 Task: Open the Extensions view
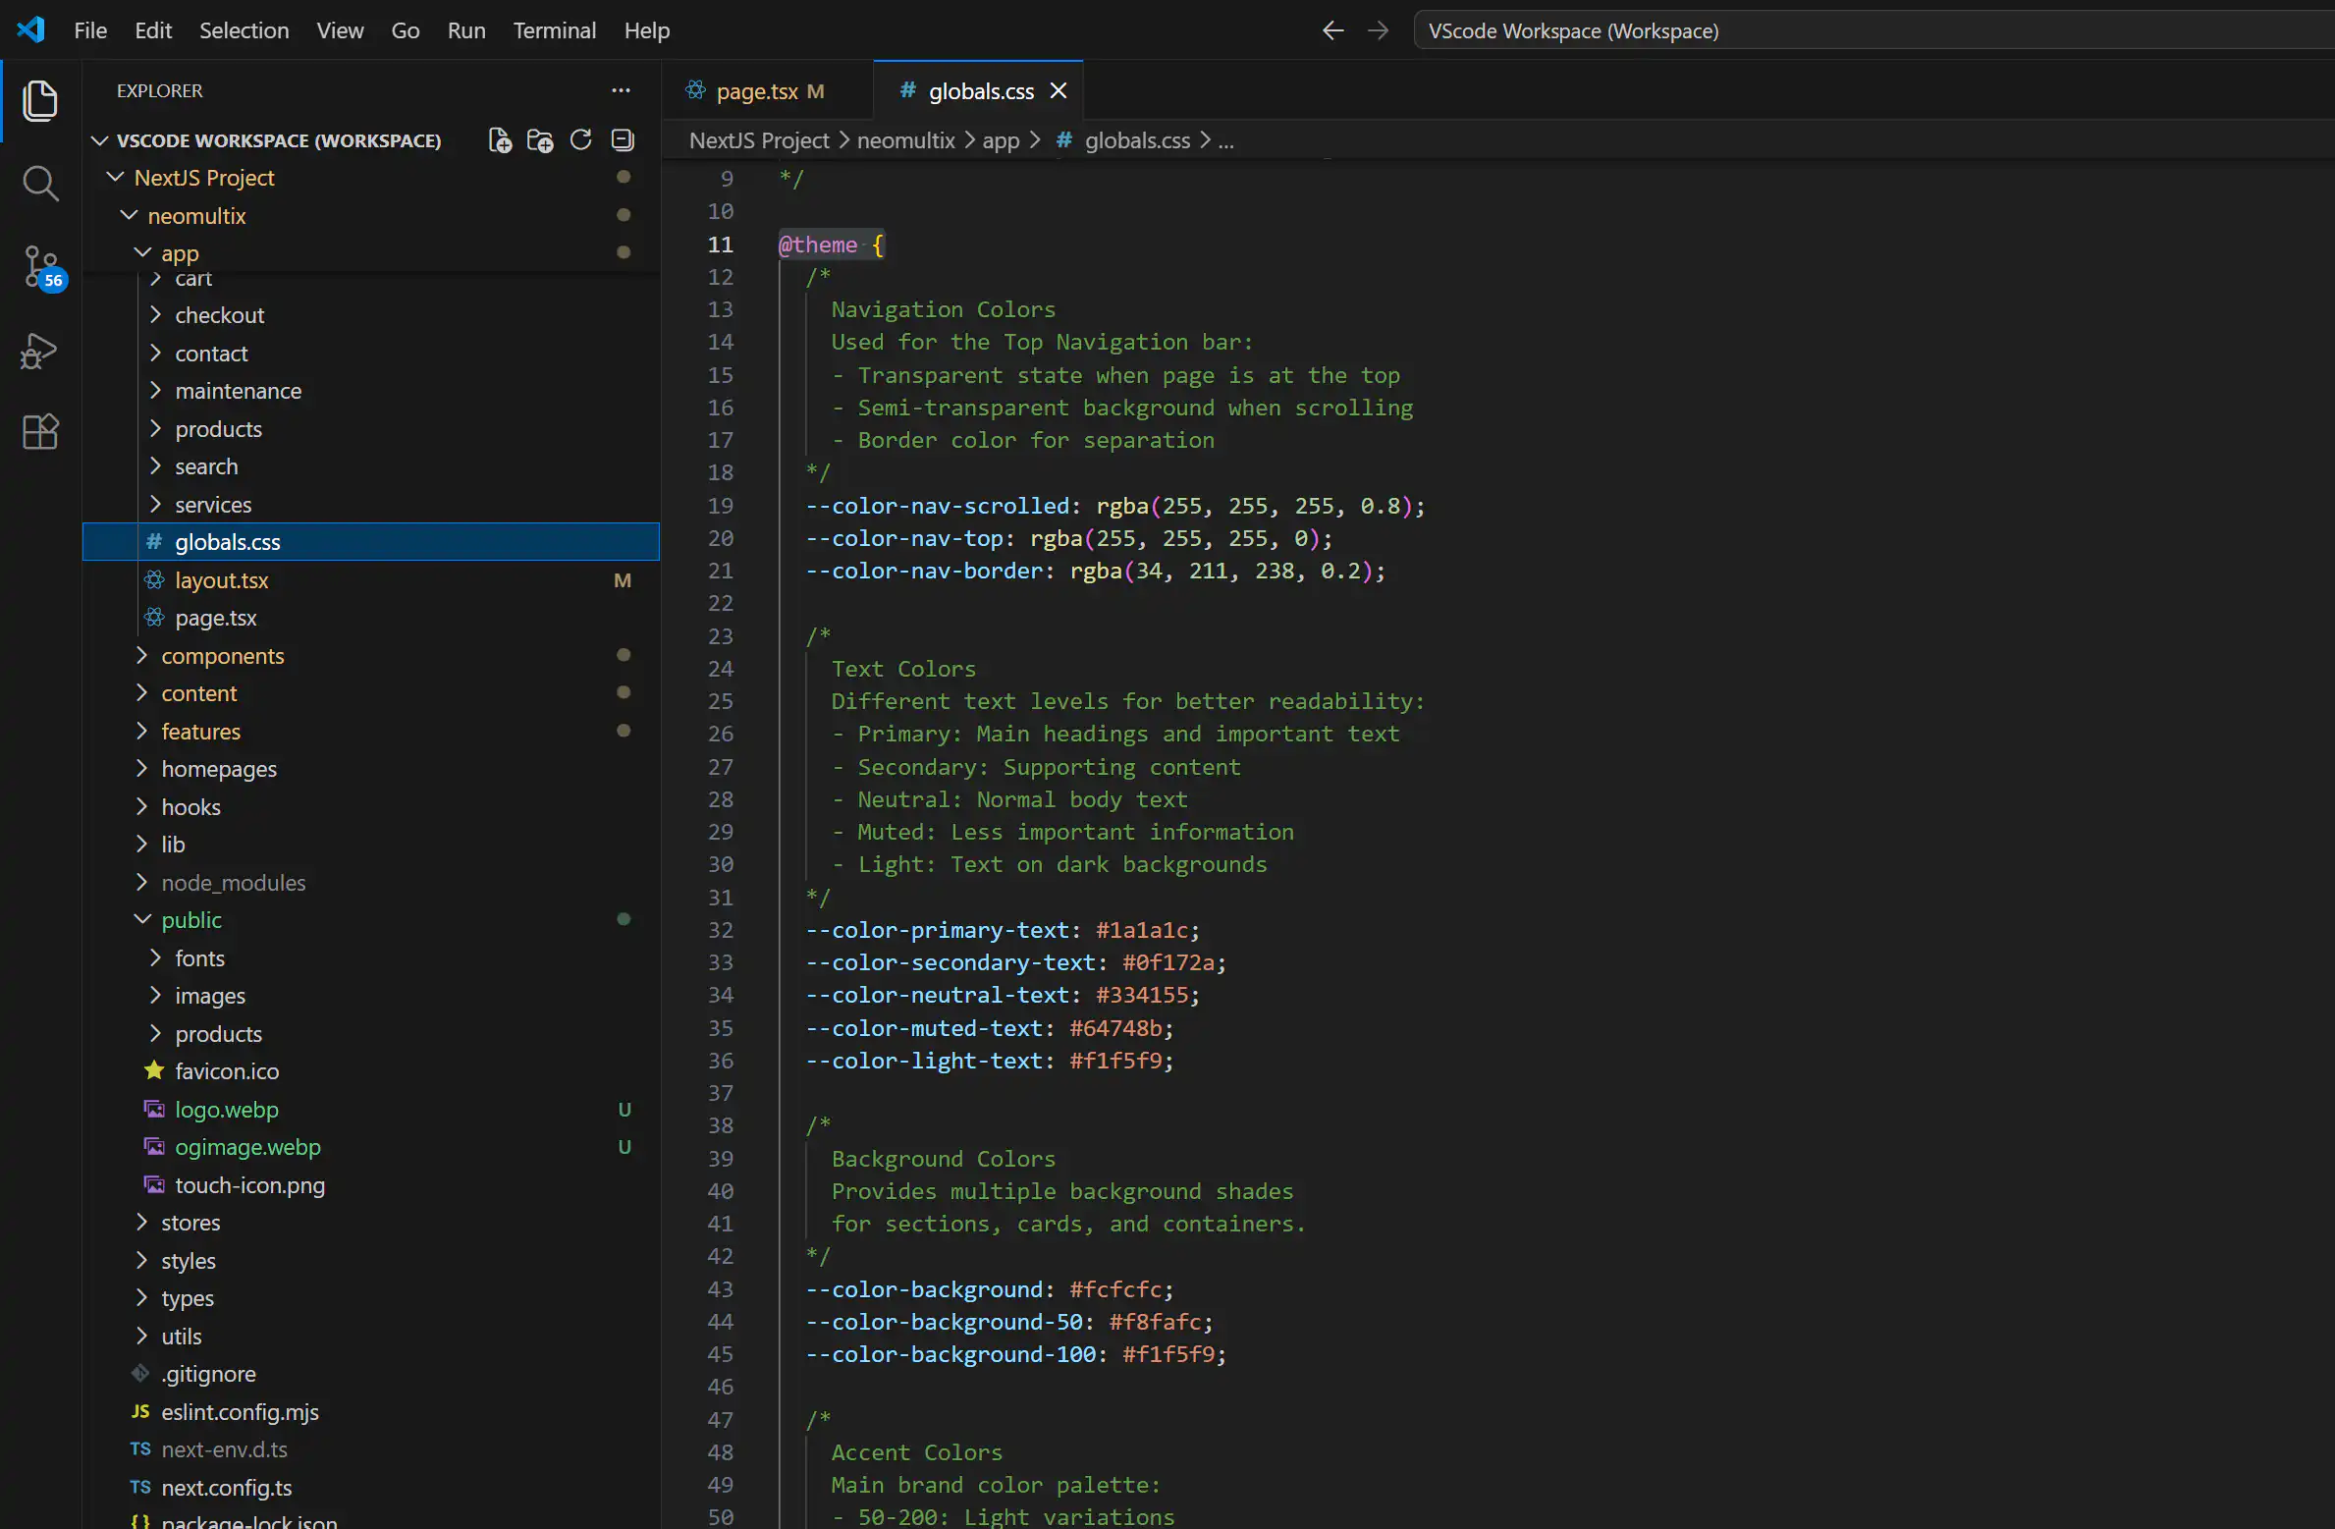pyautogui.click(x=40, y=432)
